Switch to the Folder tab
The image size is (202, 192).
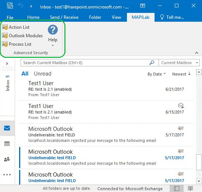95,17
